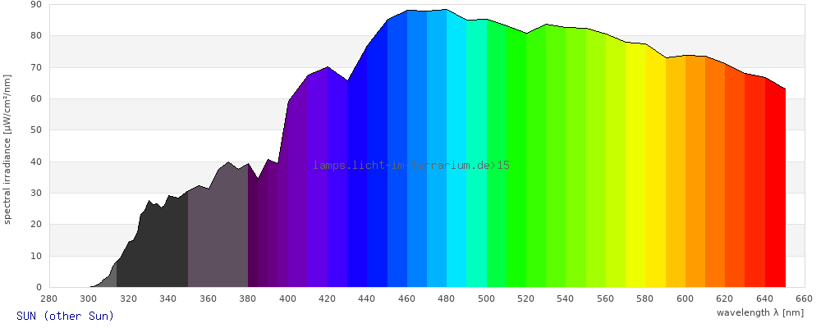This screenshot has width=821, height=328.
Task: Click the x-axis tick label 620
Action: (725, 298)
